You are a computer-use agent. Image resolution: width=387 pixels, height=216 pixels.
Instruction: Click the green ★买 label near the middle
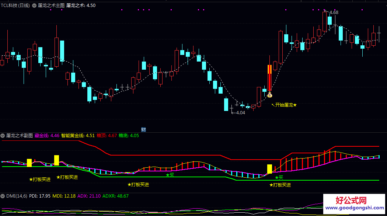170,175
